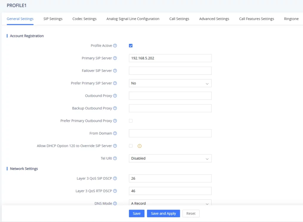The width and height of the screenshot is (303, 222).
Task: Focus the Failover SIP Server field
Action: tap(170, 71)
